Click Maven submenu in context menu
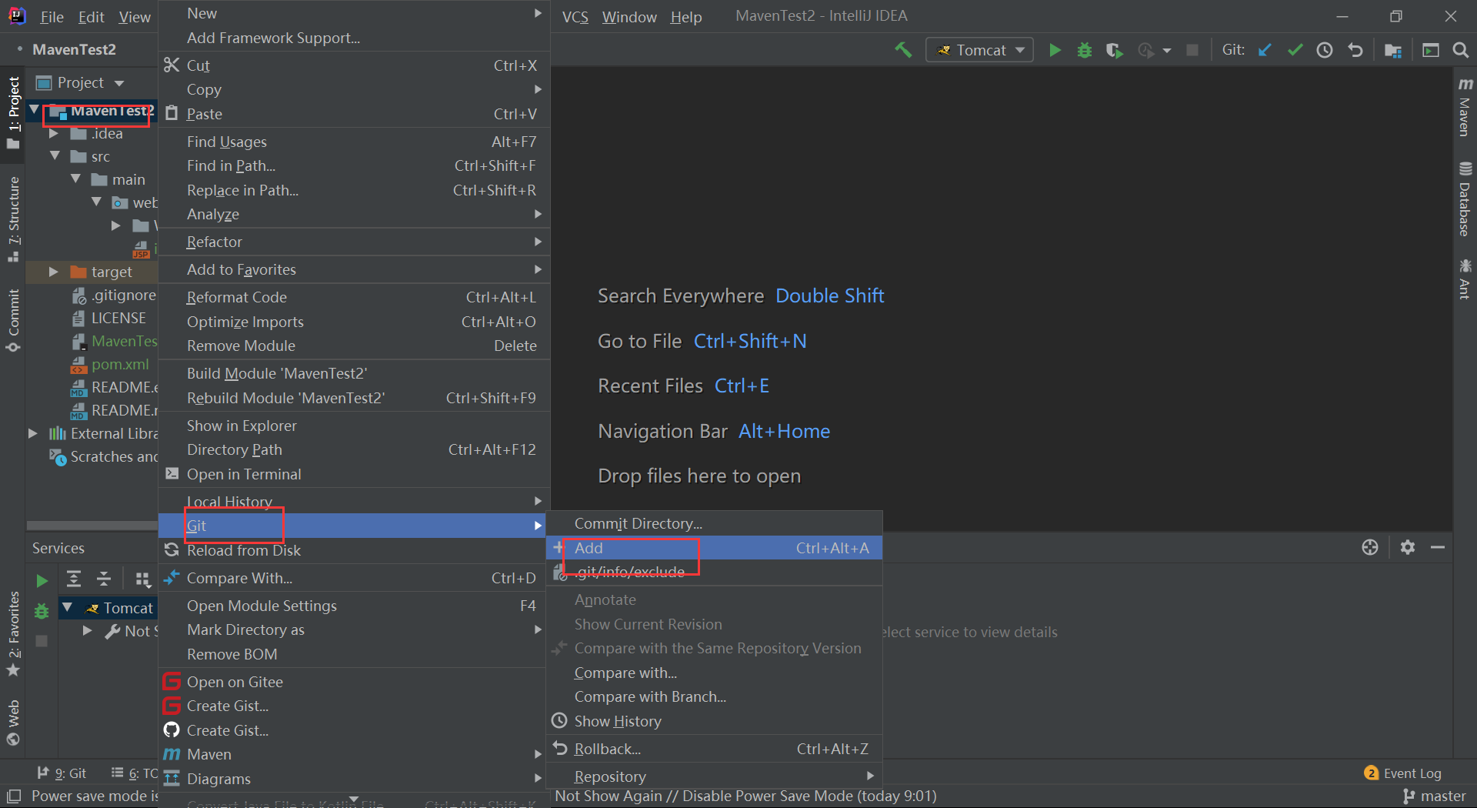This screenshot has width=1477, height=808. tap(354, 754)
